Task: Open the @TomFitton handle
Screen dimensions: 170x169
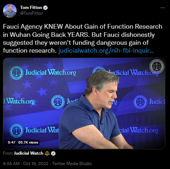Action: [x=32, y=13]
